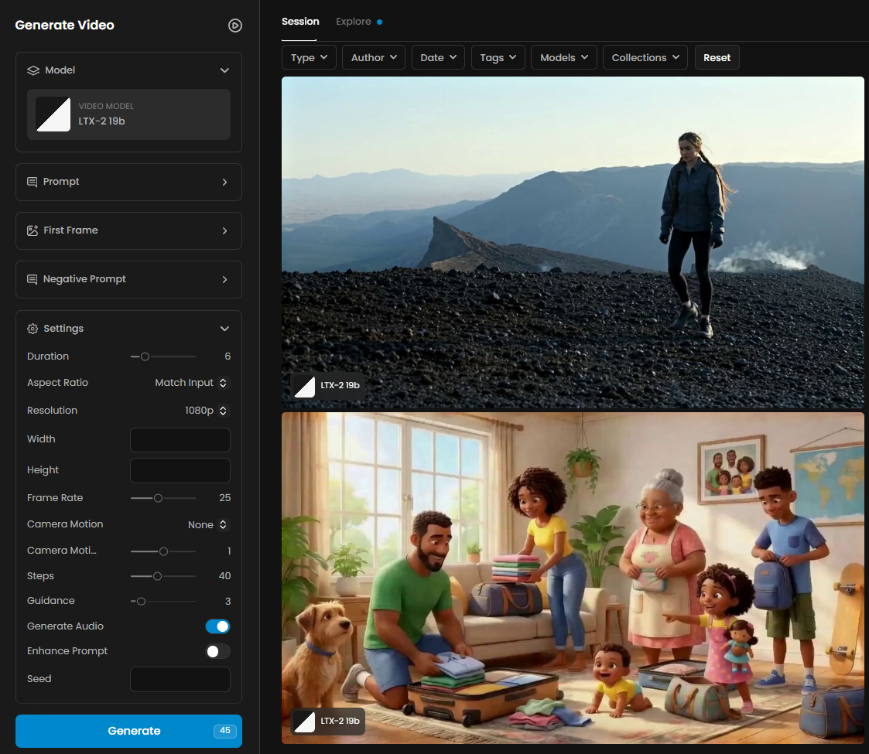Open the Camera Motion None dropdown
The width and height of the screenshot is (869, 754).
(208, 524)
